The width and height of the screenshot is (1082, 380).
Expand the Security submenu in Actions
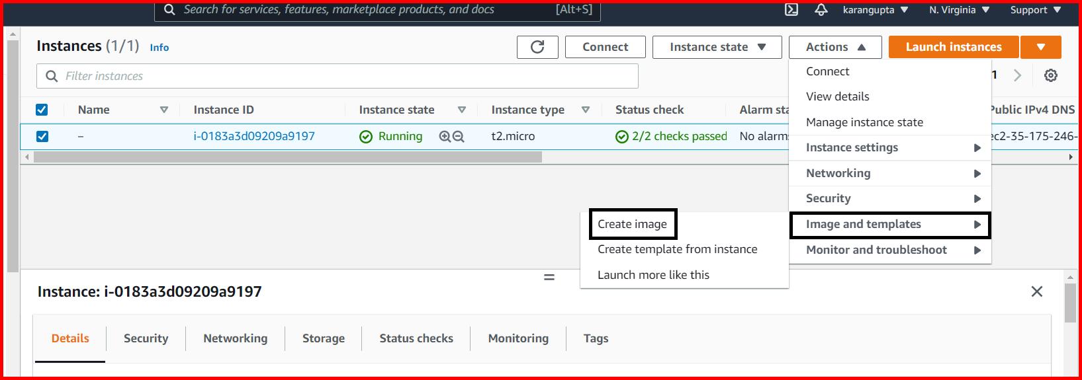[x=890, y=198]
